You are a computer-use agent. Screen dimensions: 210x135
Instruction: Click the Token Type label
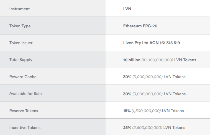[20, 26]
